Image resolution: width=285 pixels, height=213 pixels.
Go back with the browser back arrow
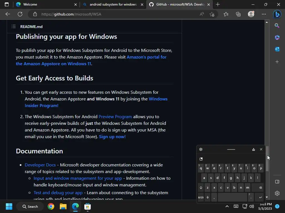click(8, 14)
